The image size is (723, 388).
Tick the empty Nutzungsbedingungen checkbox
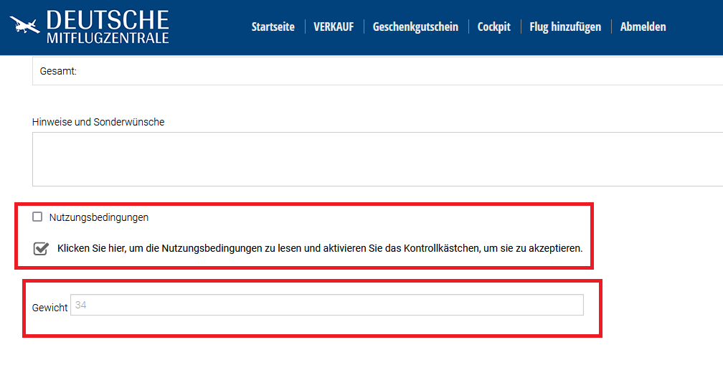click(x=37, y=217)
